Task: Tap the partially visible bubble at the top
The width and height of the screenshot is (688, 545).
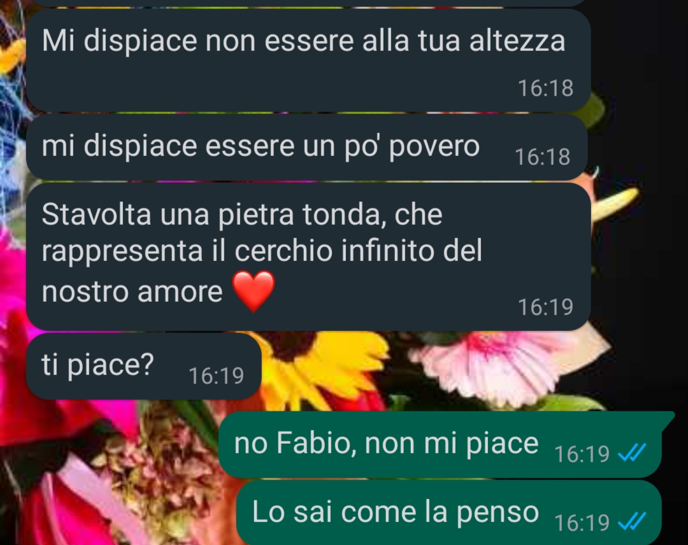Action: (x=308, y=3)
